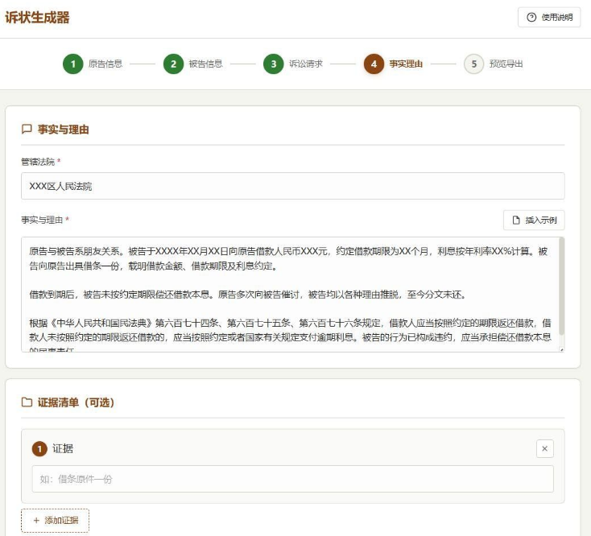Viewport: 591px width, 536px height.
Task: Click the evidence description input field
Action: coord(292,479)
